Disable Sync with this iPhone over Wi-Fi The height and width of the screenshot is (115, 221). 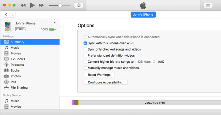coord(85,43)
